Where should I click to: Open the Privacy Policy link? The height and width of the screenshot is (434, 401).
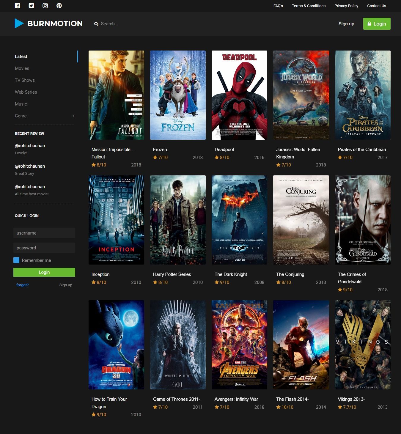tap(346, 6)
